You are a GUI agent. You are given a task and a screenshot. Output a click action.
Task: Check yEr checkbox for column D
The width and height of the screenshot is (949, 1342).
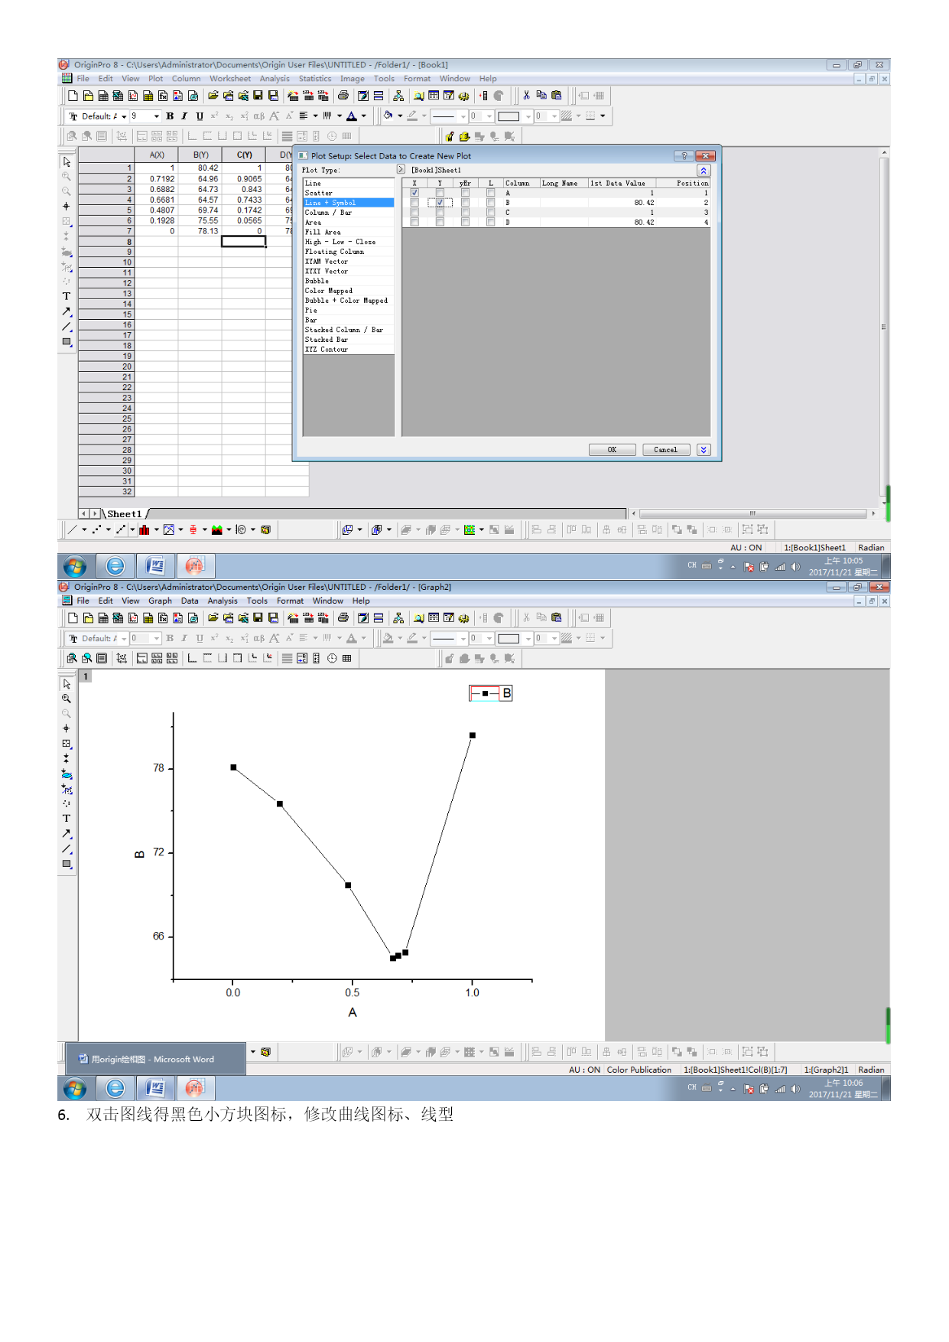click(x=465, y=223)
